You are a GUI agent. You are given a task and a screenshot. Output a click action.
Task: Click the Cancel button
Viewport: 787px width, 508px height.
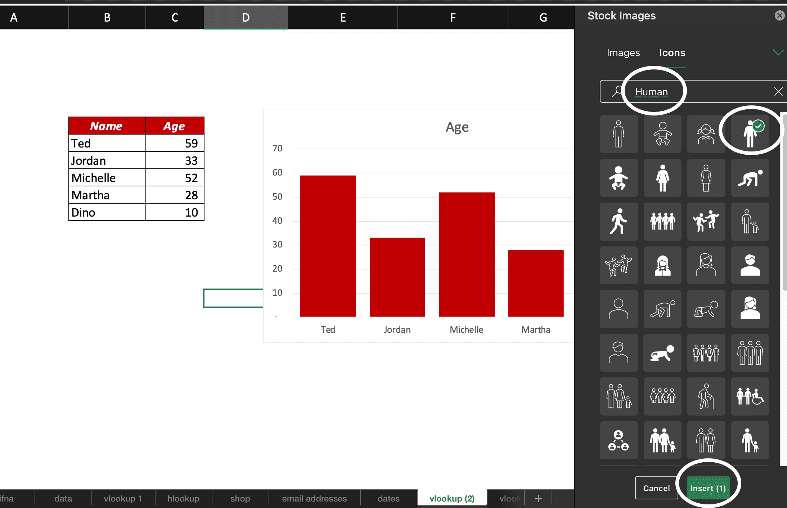(x=656, y=488)
